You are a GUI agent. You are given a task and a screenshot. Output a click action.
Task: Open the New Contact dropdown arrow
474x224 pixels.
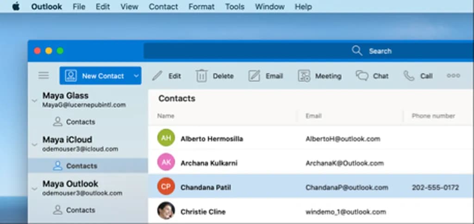136,76
